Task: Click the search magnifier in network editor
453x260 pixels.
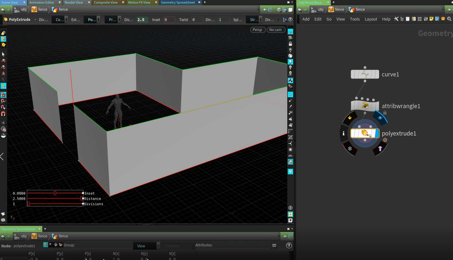Action: click(449, 19)
